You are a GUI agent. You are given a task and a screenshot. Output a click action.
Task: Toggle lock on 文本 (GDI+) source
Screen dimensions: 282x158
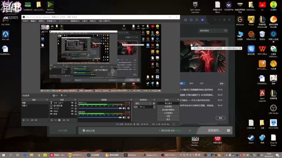(x=75, y=103)
